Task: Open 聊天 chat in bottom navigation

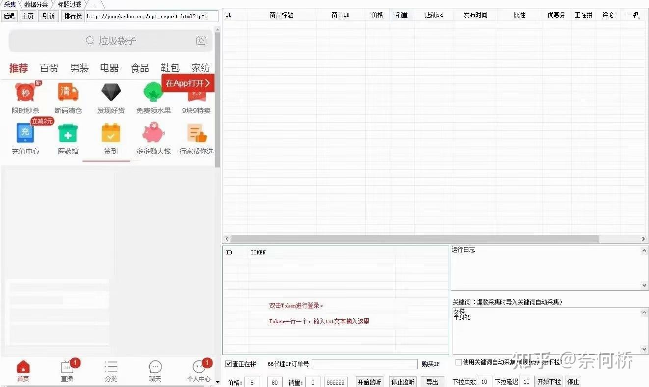Action: 155,371
